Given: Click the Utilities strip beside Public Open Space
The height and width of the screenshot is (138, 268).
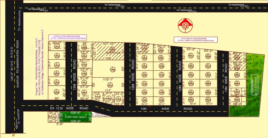Looking at the screenshot, I should pyautogui.click(x=100, y=115).
